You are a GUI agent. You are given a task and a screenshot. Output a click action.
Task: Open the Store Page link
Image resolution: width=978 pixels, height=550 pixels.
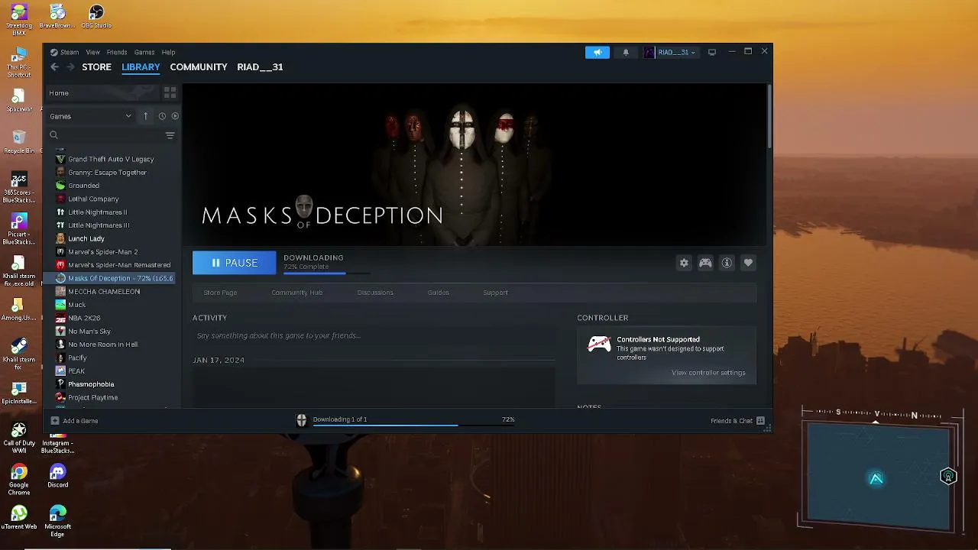[x=220, y=293]
